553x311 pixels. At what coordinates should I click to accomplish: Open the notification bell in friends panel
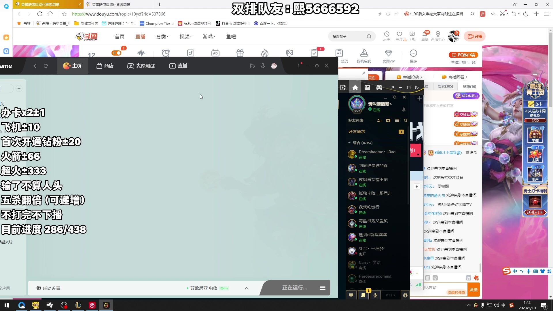[x=404, y=109]
